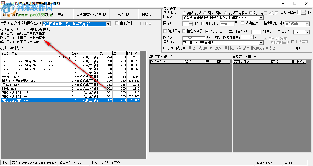Screen dimensions: 313x166
Task: Click the video list 时长/秒 column header
Action: click(x=133, y=54)
